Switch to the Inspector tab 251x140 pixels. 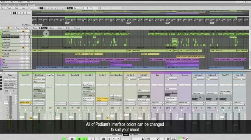(x=4, y=5)
